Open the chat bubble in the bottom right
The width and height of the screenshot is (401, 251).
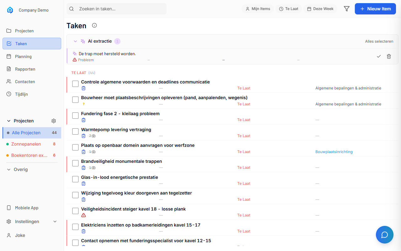384,234
